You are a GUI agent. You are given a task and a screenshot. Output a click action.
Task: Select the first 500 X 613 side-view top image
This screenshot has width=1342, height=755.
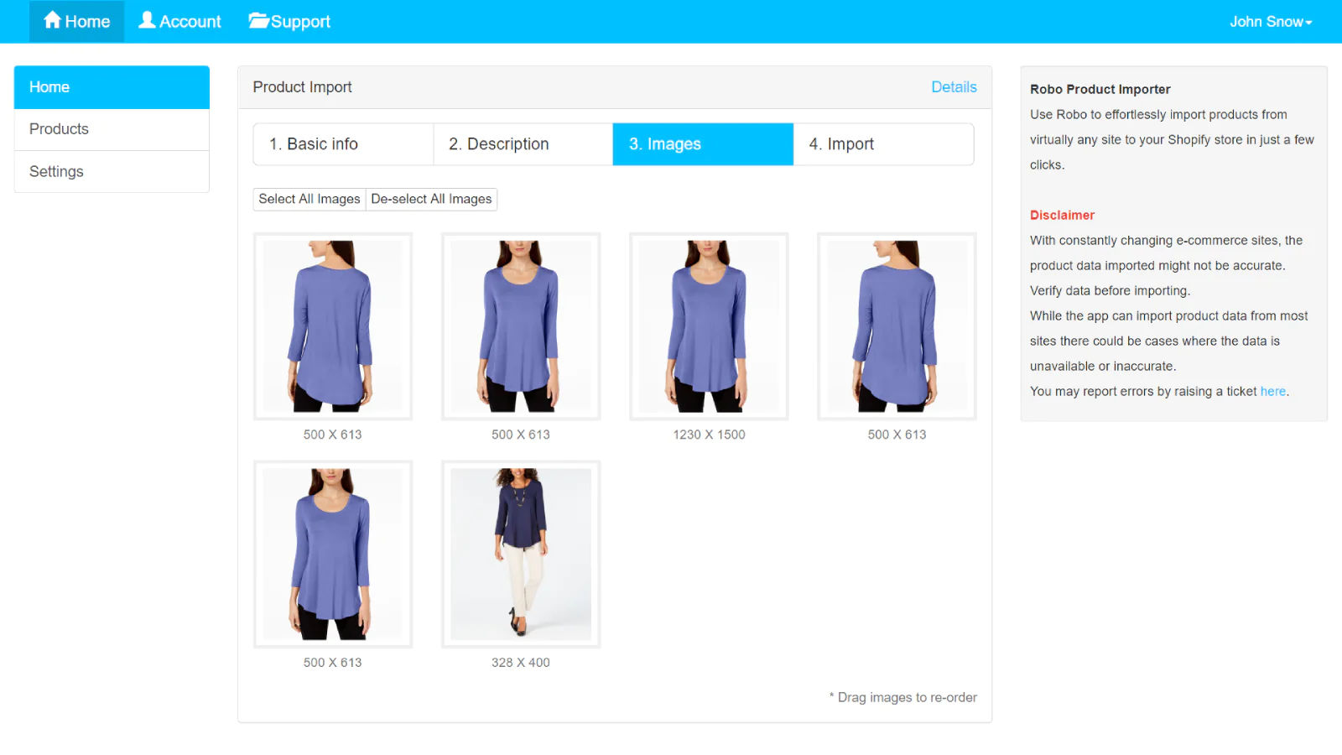pyautogui.click(x=333, y=326)
